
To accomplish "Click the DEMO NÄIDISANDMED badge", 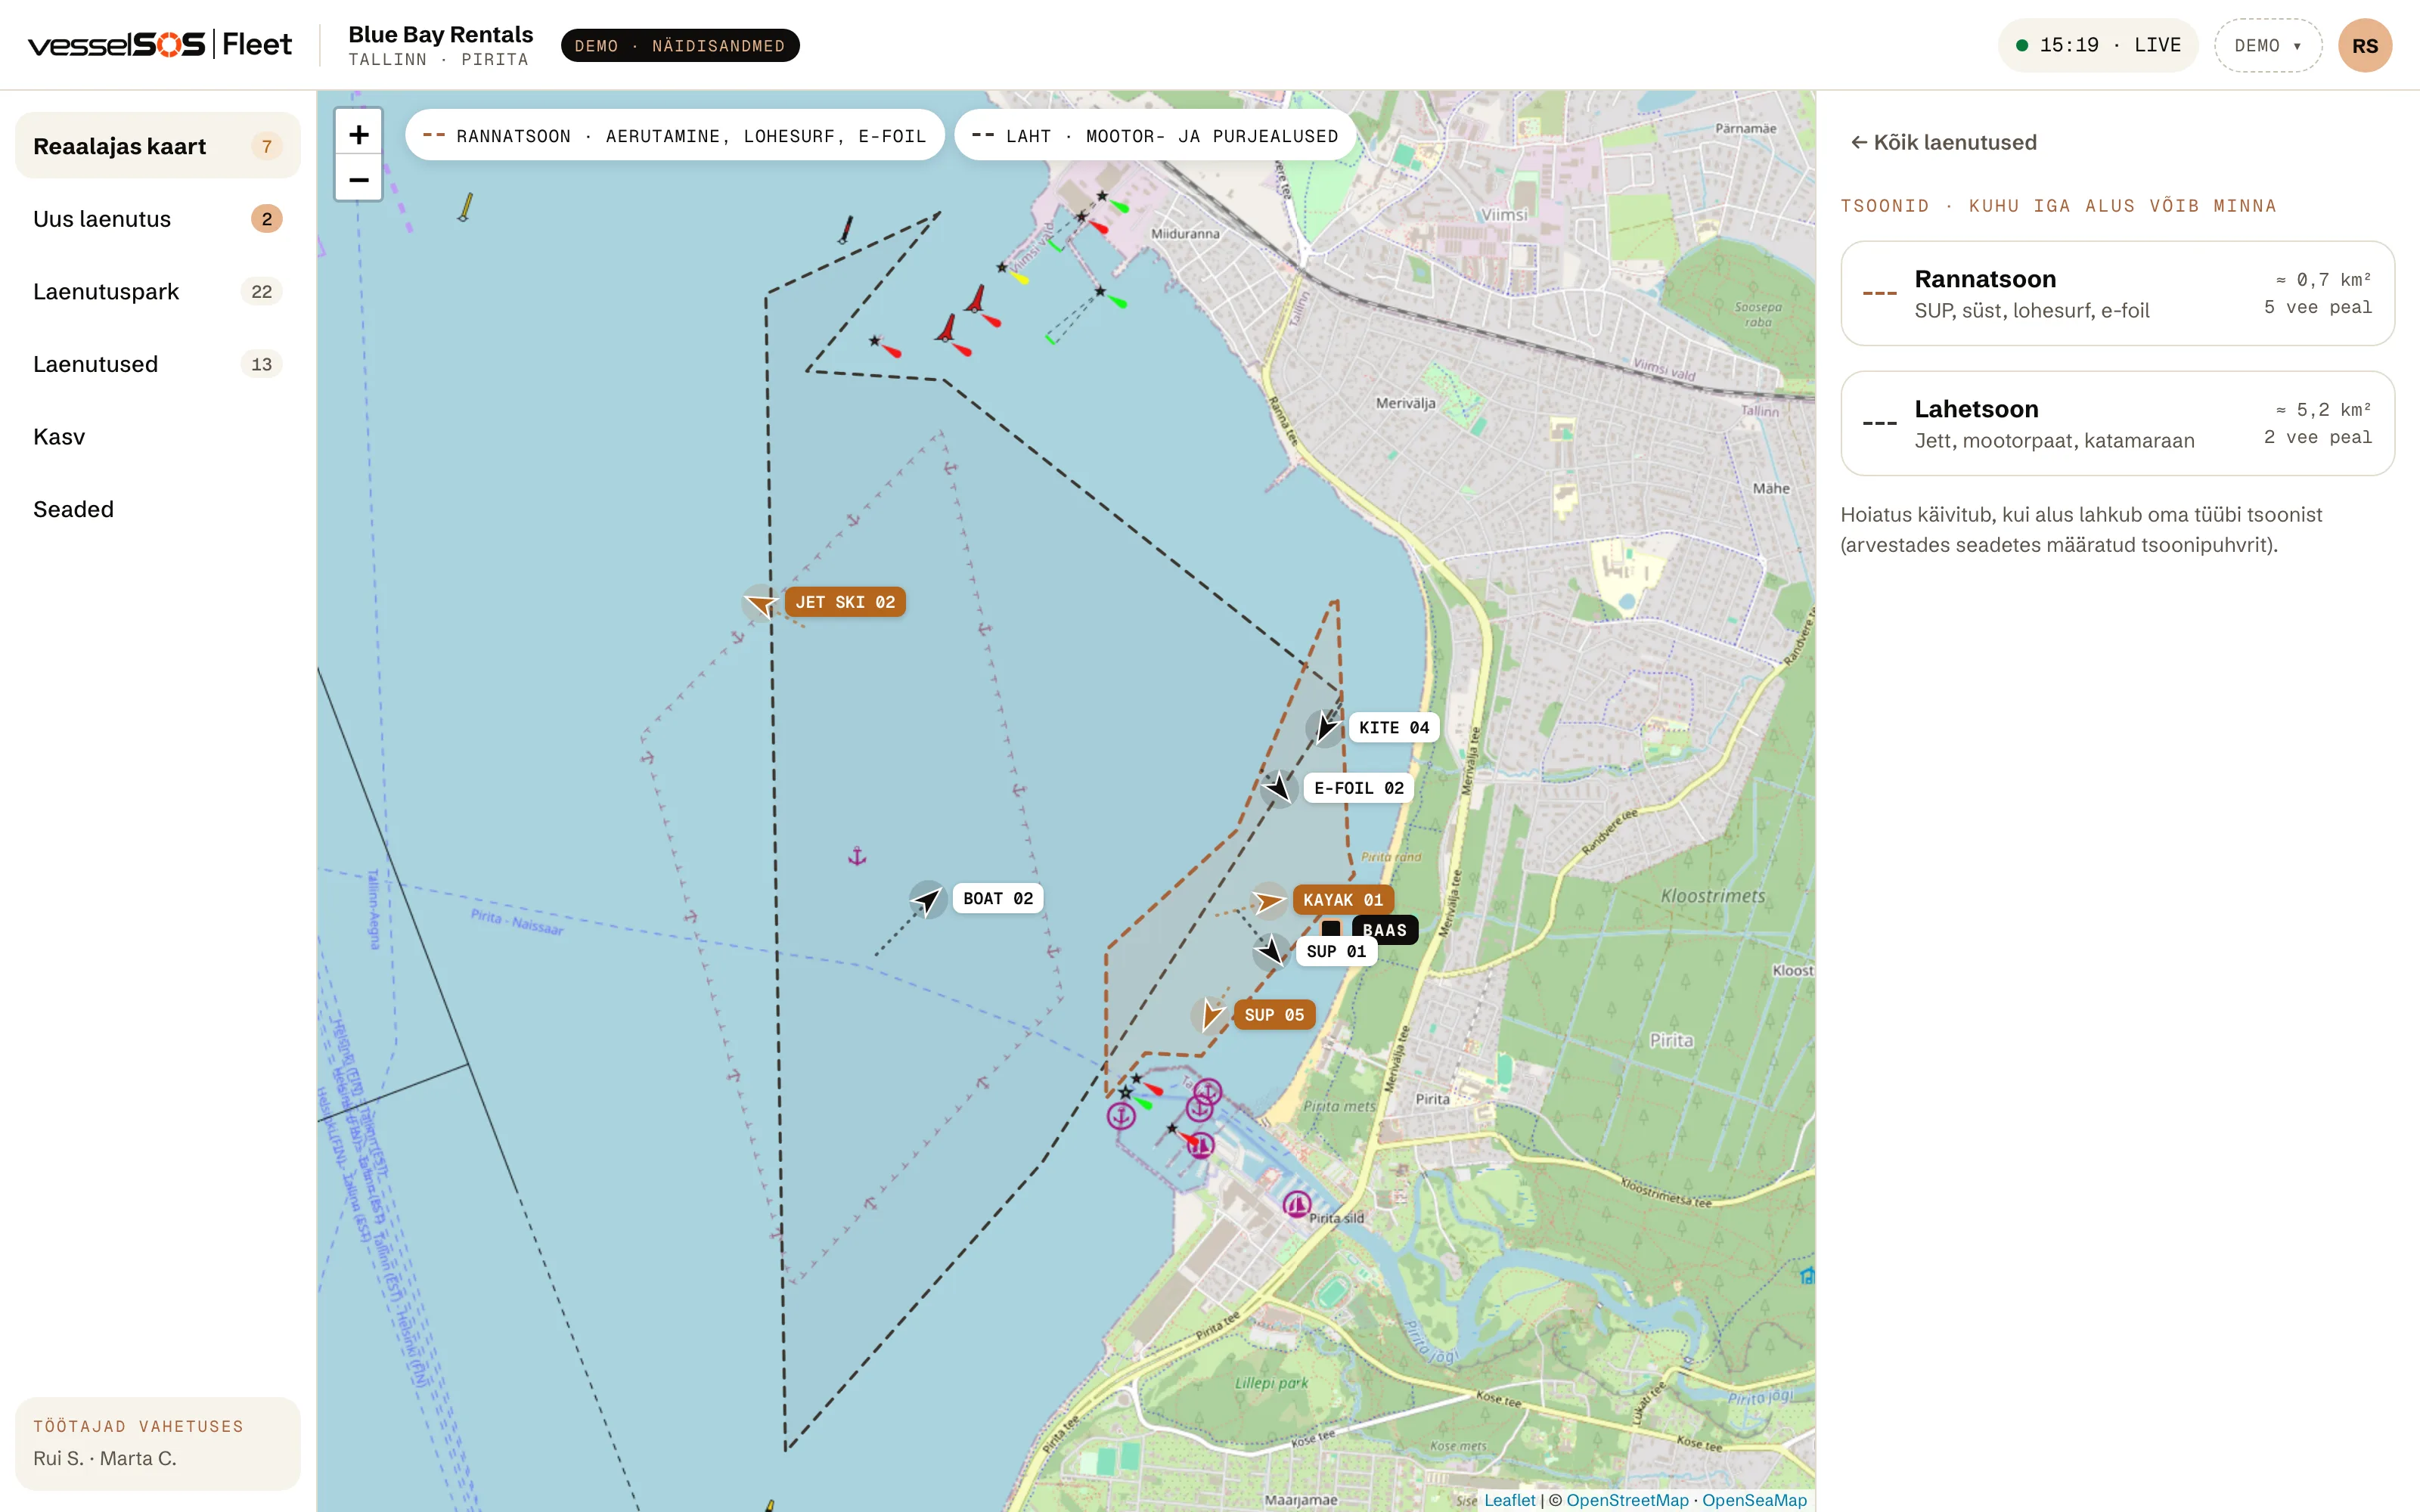I will 680,46.
